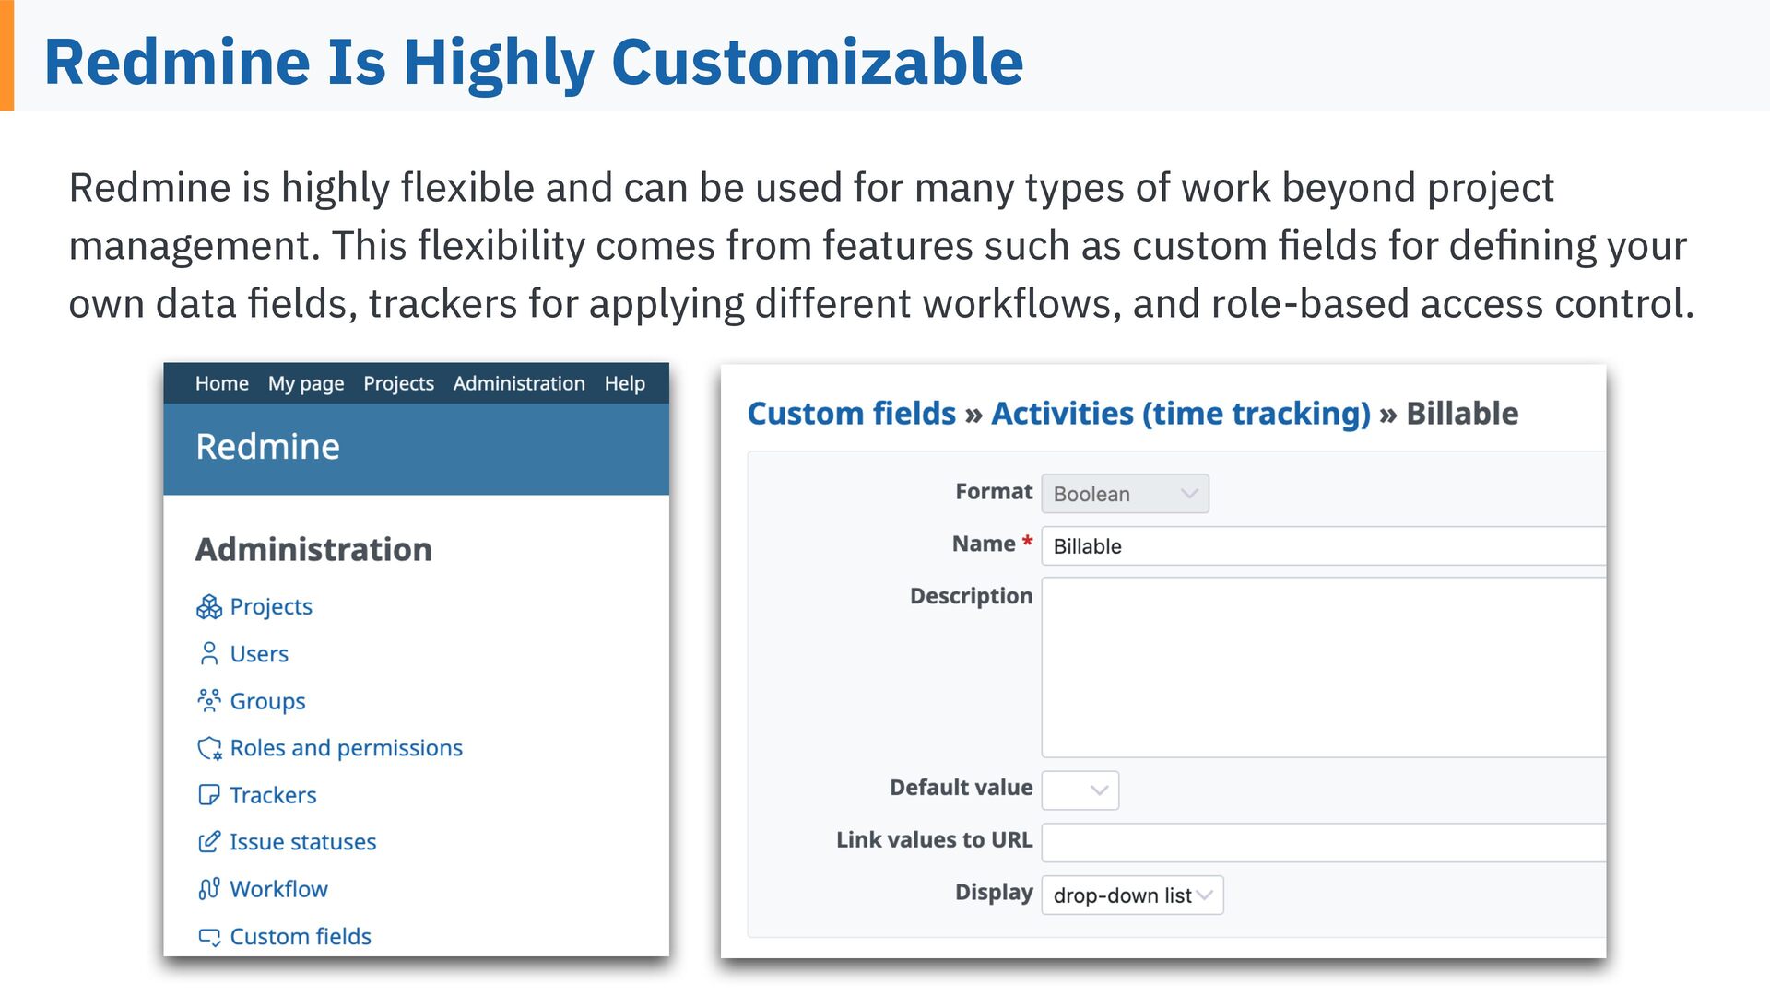Click the Issue statuses pencil icon
Viewport: 1770px width, 995px height.
pyautogui.click(x=209, y=841)
